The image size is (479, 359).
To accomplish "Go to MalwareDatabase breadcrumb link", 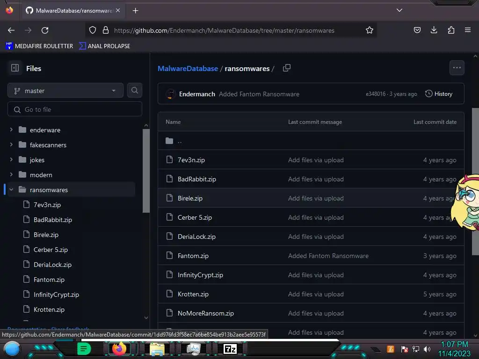I will click(188, 68).
